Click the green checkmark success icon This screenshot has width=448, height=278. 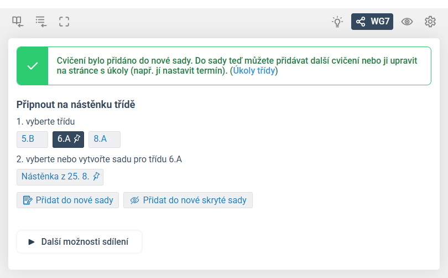33,66
